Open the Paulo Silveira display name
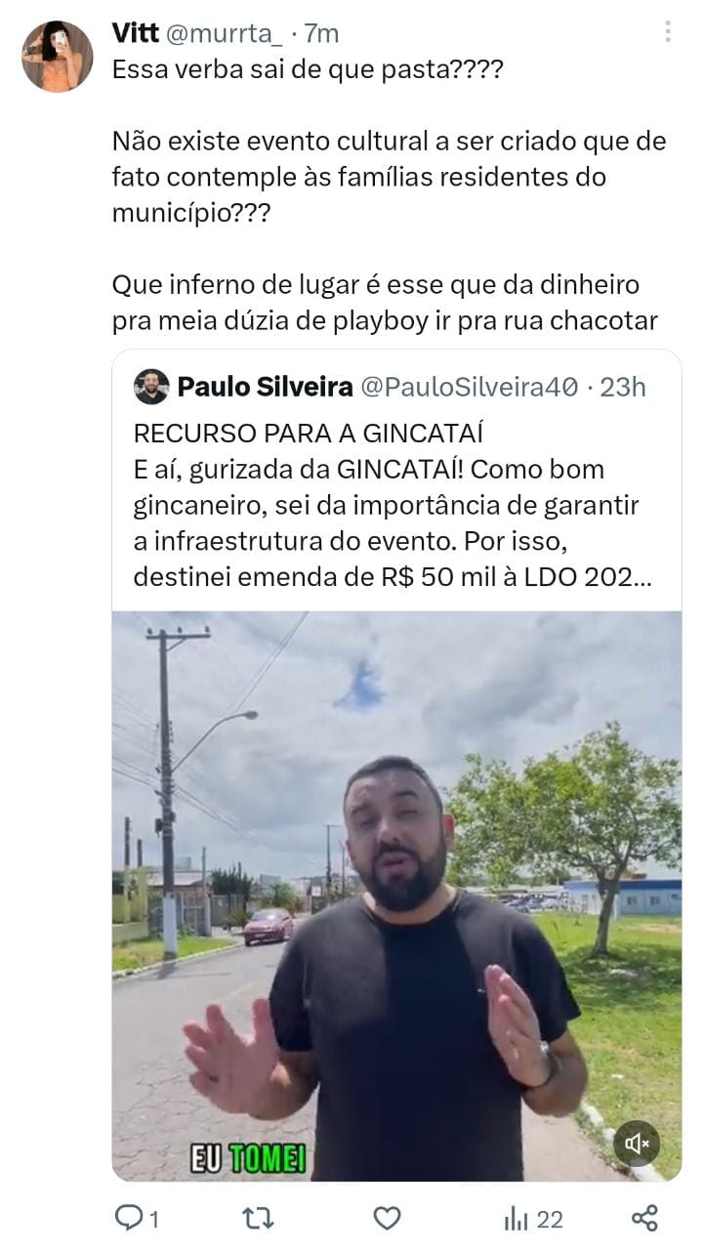 click(265, 387)
